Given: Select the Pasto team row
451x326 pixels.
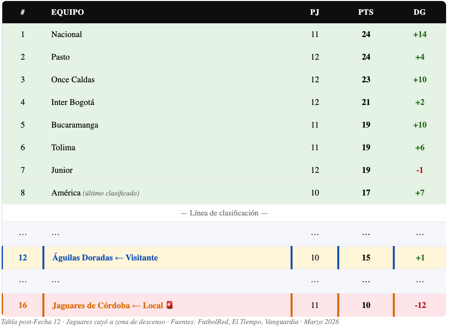Looking at the screenshot, I should pos(224,57).
